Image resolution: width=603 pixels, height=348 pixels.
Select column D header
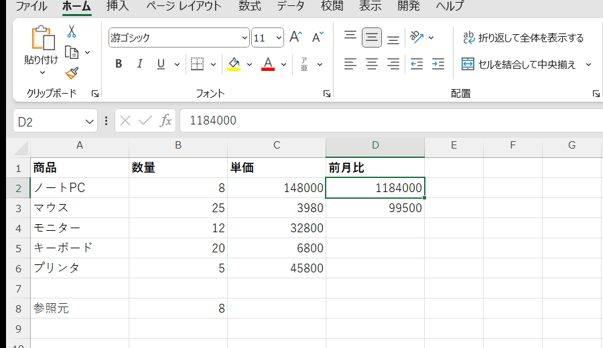coord(375,145)
